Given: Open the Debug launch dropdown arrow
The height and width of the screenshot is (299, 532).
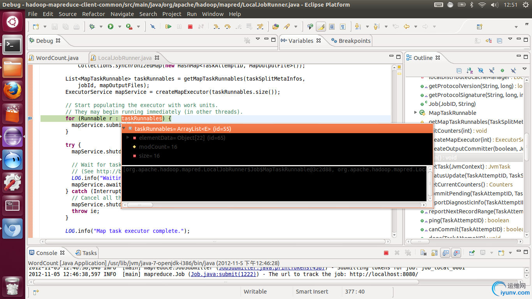Looking at the screenshot, I should click(x=101, y=27).
